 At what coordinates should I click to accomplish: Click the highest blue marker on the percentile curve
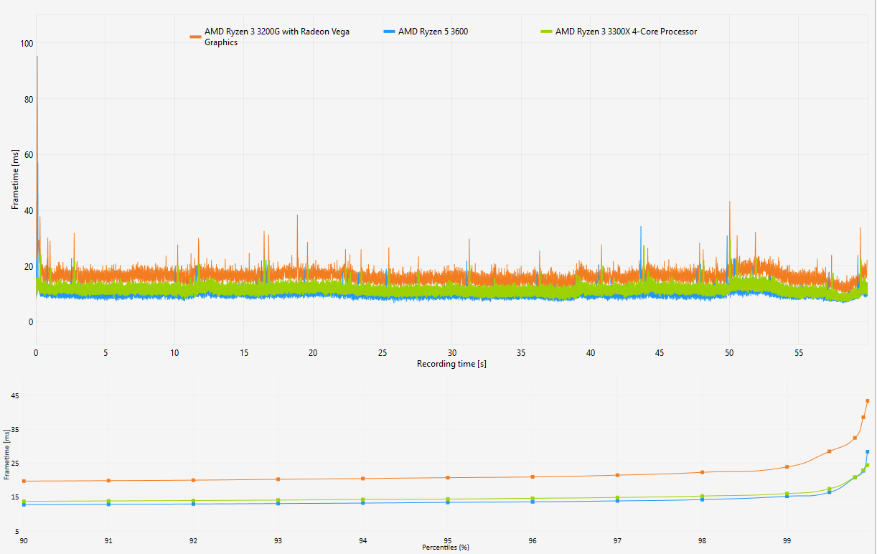click(x=868, y=452)
